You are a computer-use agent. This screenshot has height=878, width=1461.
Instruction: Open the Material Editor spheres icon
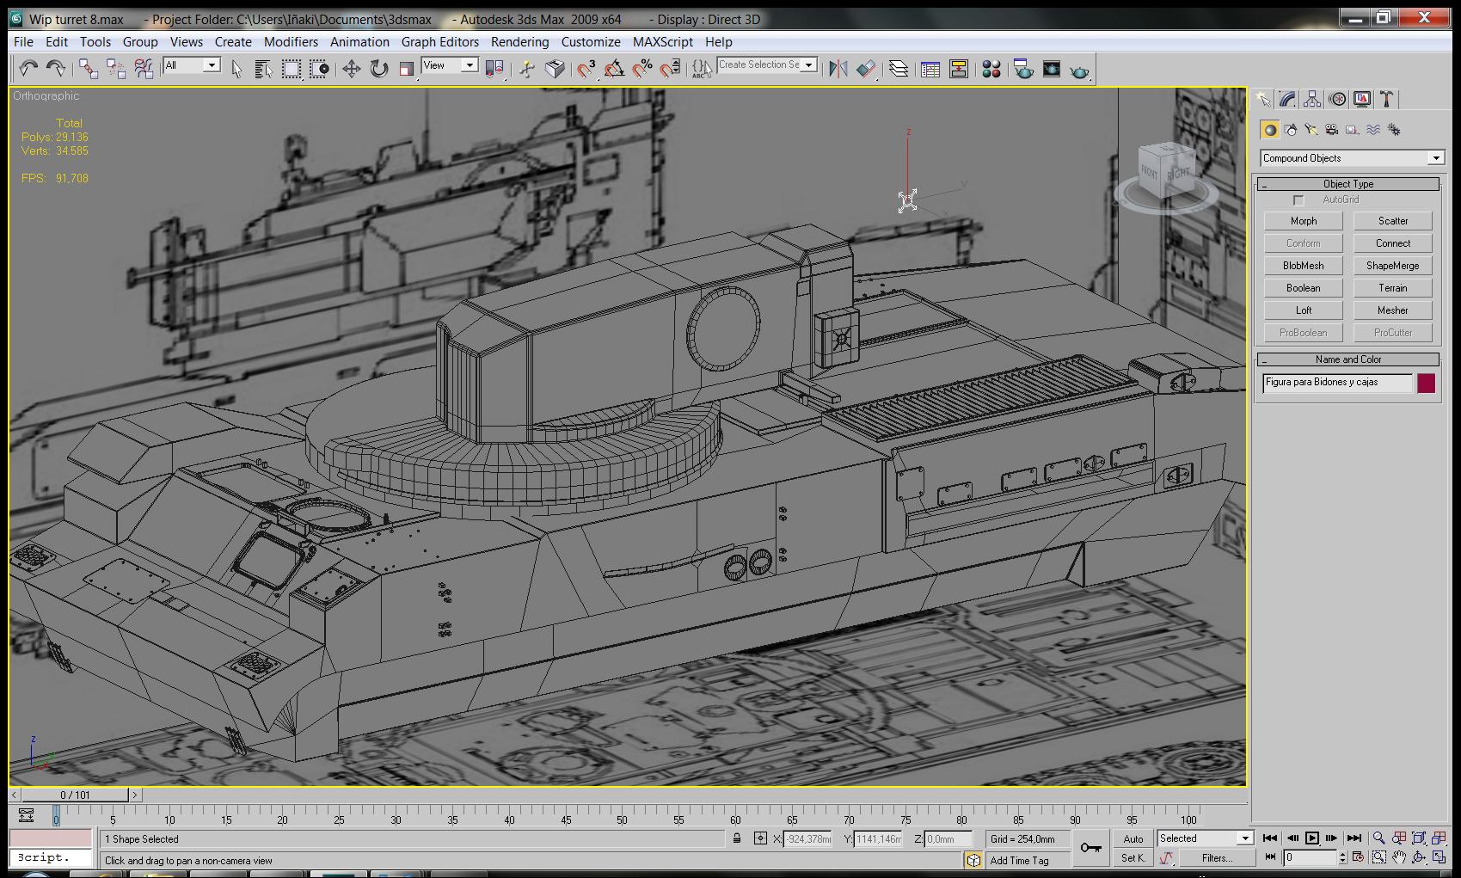tap(991, 69)
